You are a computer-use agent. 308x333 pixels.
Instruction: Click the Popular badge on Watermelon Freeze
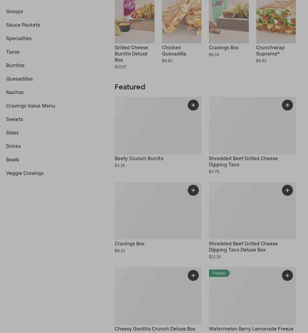point(219,273)
